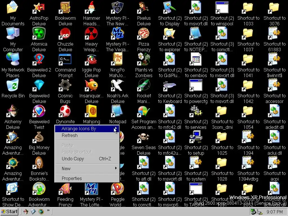
Task: Click Shortcut (2) to services icon
Action: pos(196,111)
